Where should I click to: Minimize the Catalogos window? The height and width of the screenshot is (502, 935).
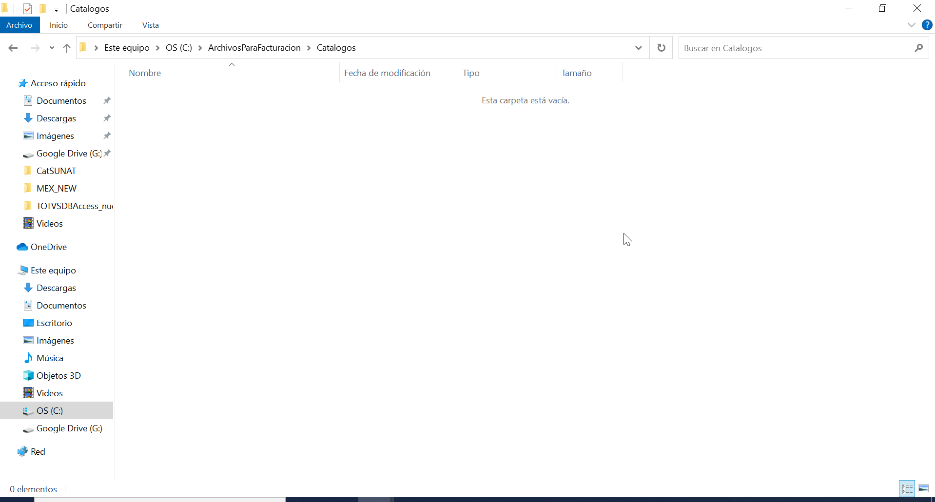(x=849, y=8)
